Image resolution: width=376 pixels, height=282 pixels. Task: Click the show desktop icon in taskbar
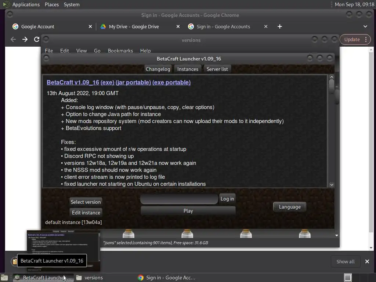[x=4, y=278]
